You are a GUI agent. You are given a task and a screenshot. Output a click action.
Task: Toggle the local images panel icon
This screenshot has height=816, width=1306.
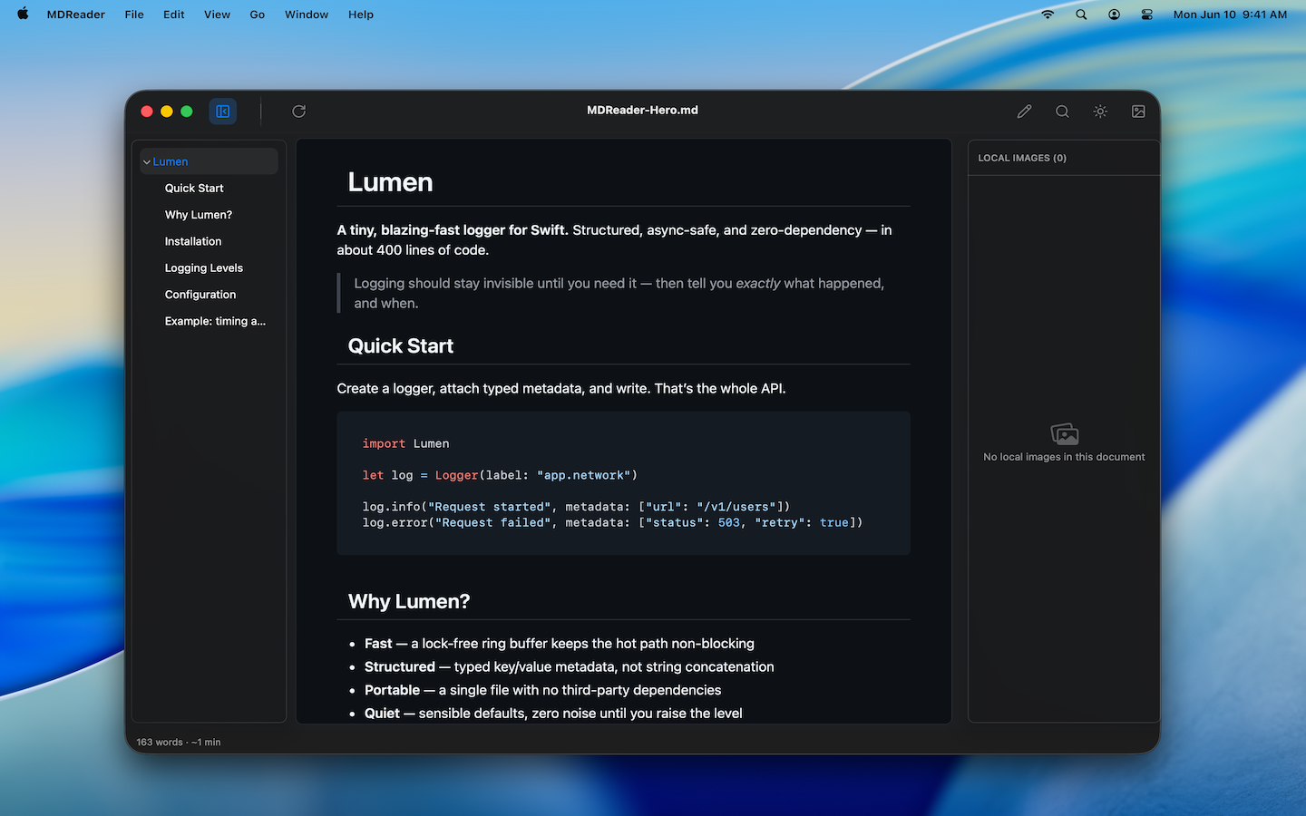coord(1138,112)
